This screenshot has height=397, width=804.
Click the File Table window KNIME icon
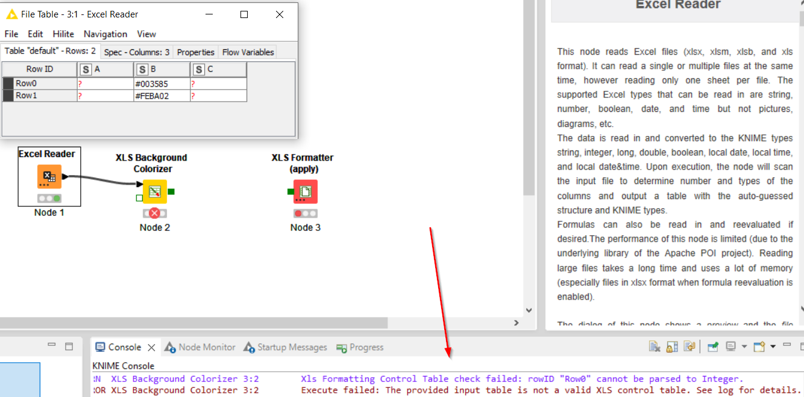pyautogui.click(x=11, y=14)
